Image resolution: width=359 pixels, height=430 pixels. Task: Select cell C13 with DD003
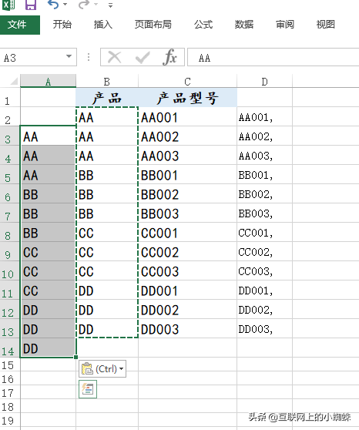point(188,329)
